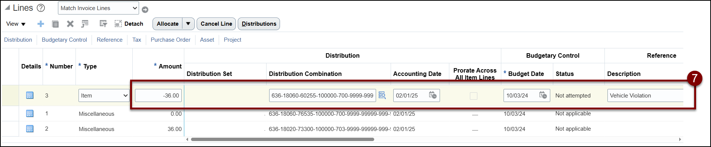Toggle Prorate Across All Item Lines checkbox
The image size is (711, 147).
(474, 96)
